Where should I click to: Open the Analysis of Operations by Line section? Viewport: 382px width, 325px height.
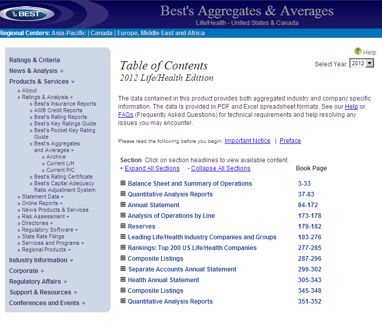pyautogui.click(x=171, y=216)
